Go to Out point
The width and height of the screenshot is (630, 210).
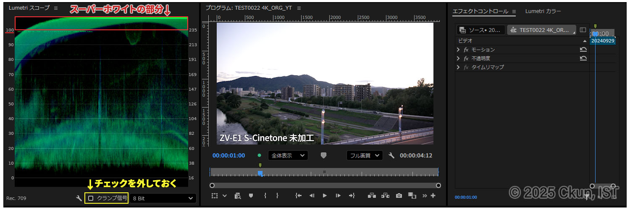coord(352,196)
